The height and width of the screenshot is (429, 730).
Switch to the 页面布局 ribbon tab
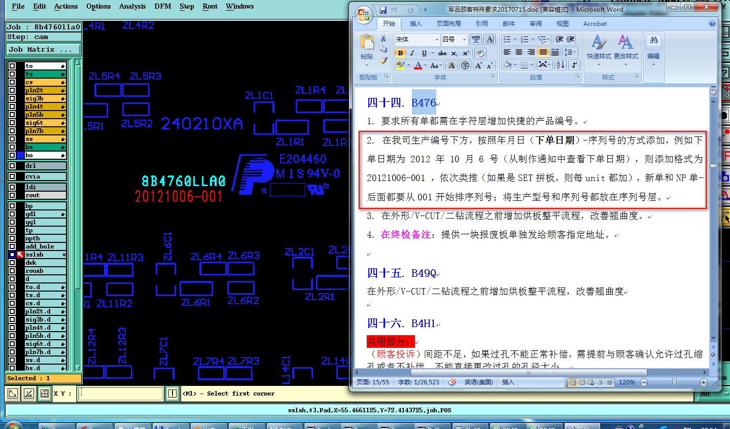point(449,23)
